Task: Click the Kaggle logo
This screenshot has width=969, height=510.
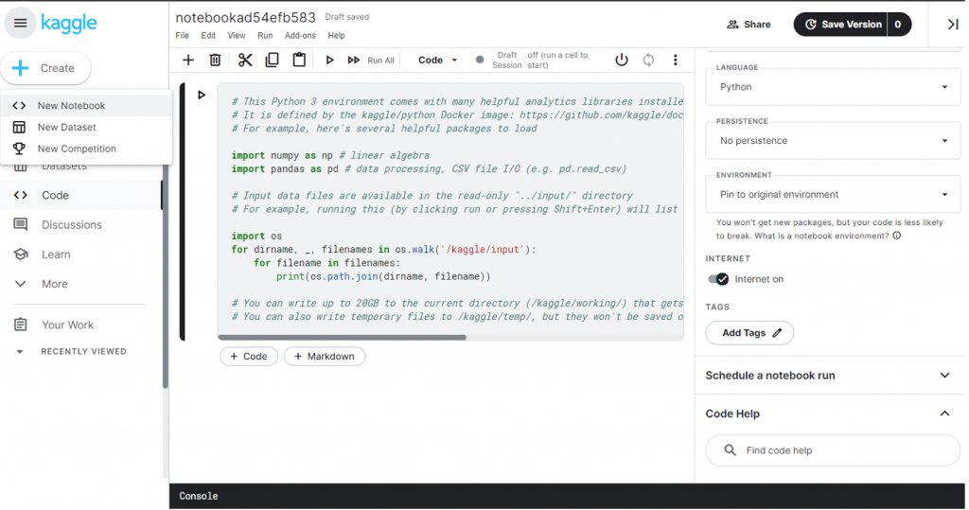Action: (68, 24)
